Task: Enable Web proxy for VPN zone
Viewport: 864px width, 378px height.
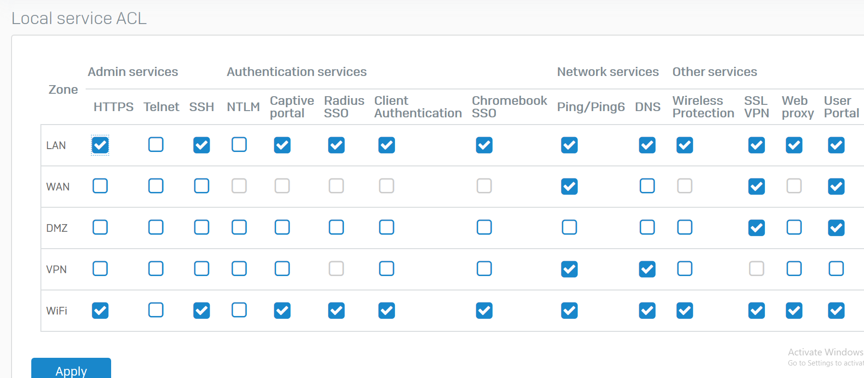Action: [x=794, y=269]
